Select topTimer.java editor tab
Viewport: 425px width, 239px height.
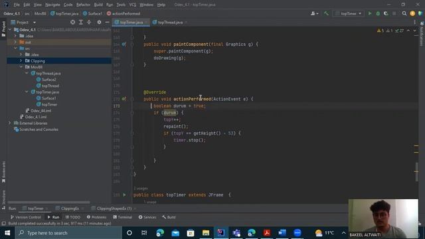pyautogui.click(x=131, y=22)
